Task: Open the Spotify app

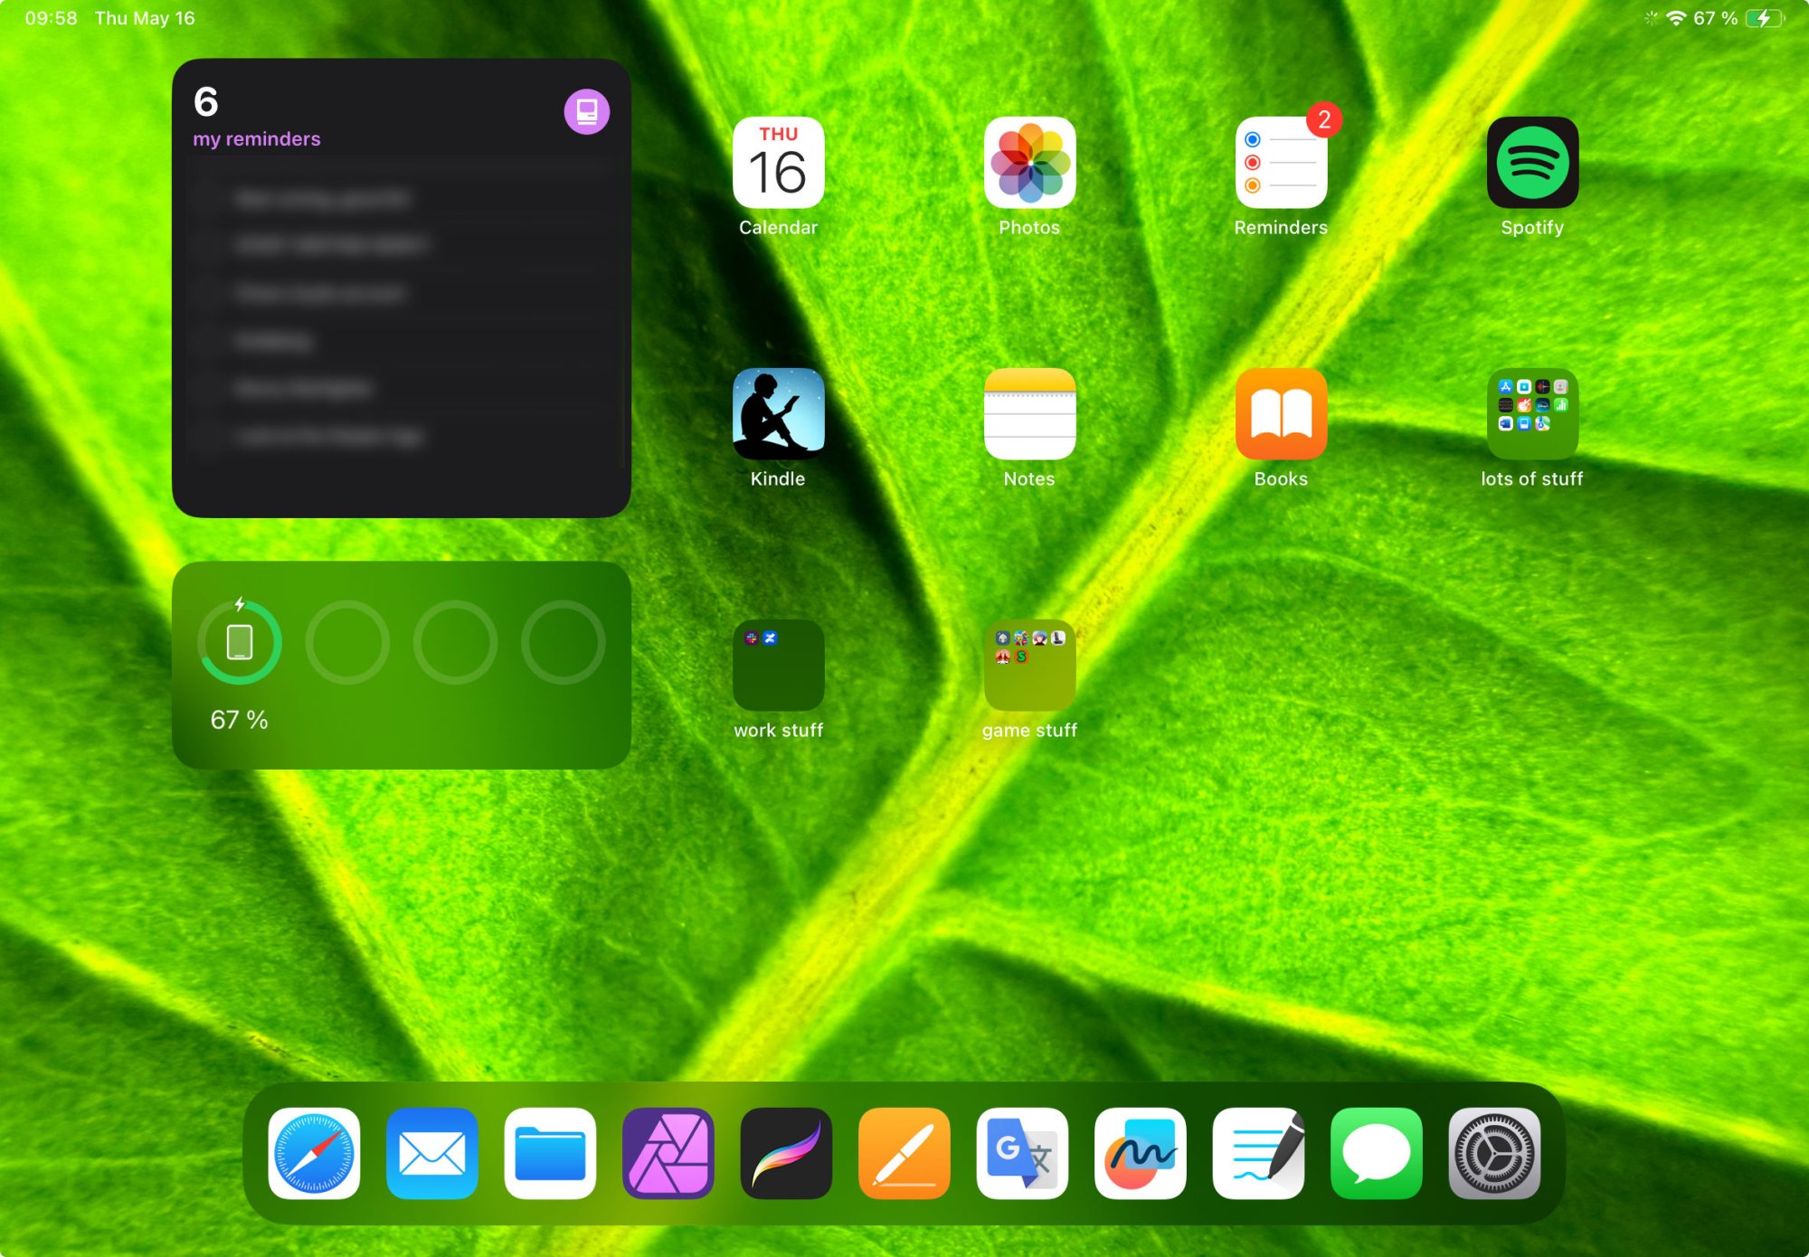Action: point(1532,163)
